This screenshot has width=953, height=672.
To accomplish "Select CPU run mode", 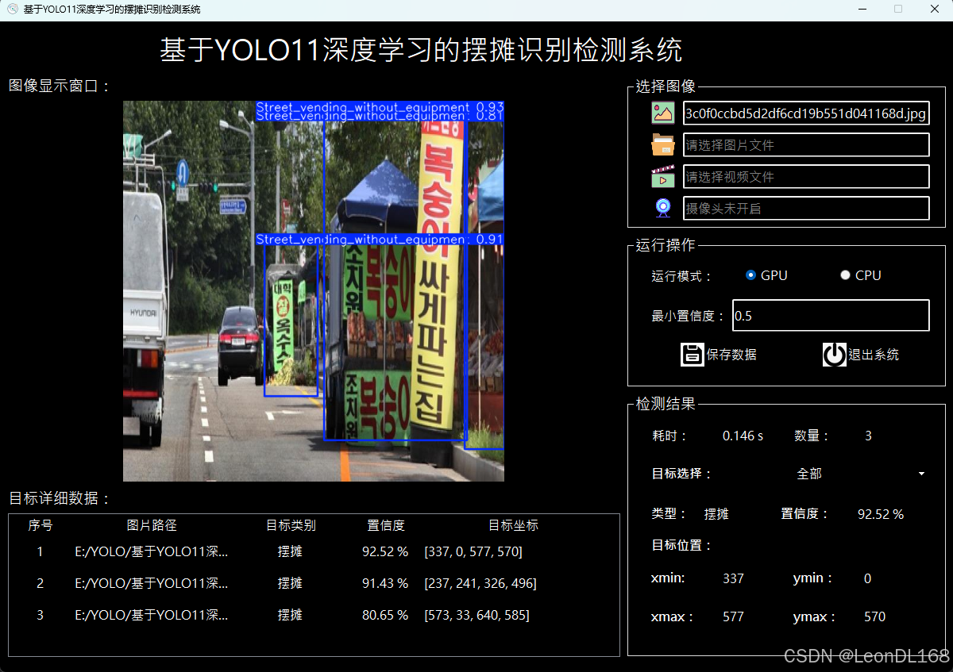I will [x=861, y=275].
